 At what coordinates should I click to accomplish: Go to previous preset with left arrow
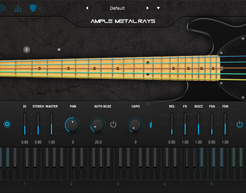tap(87, 8)
